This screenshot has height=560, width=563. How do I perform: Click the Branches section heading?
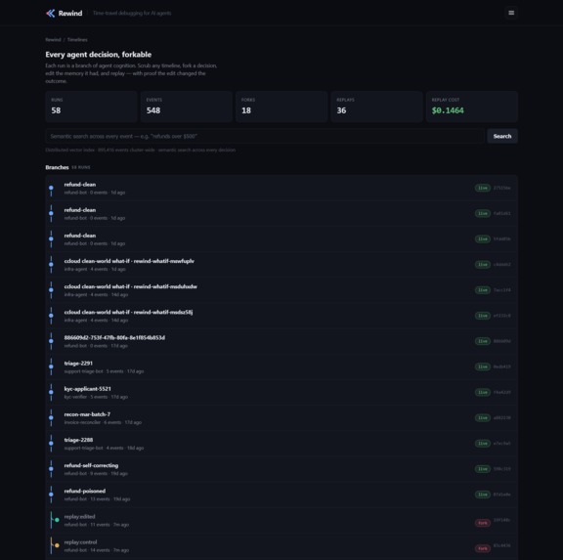pyautogui.click(x=57, y=167)
